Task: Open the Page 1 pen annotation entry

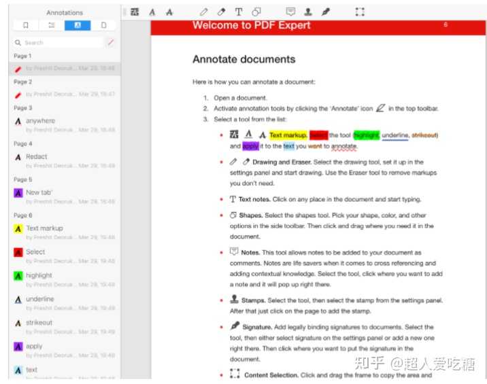Action: [65, 69]
